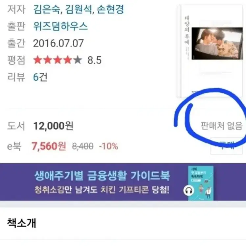Click the headphone icon on the banner

189,191
